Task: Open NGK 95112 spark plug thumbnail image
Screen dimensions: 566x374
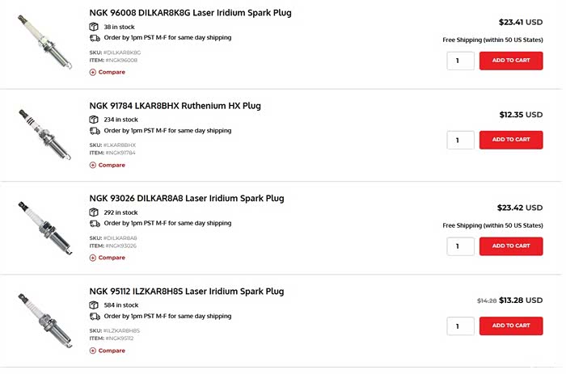Action: pyautogui.click(x=39, y=321)
